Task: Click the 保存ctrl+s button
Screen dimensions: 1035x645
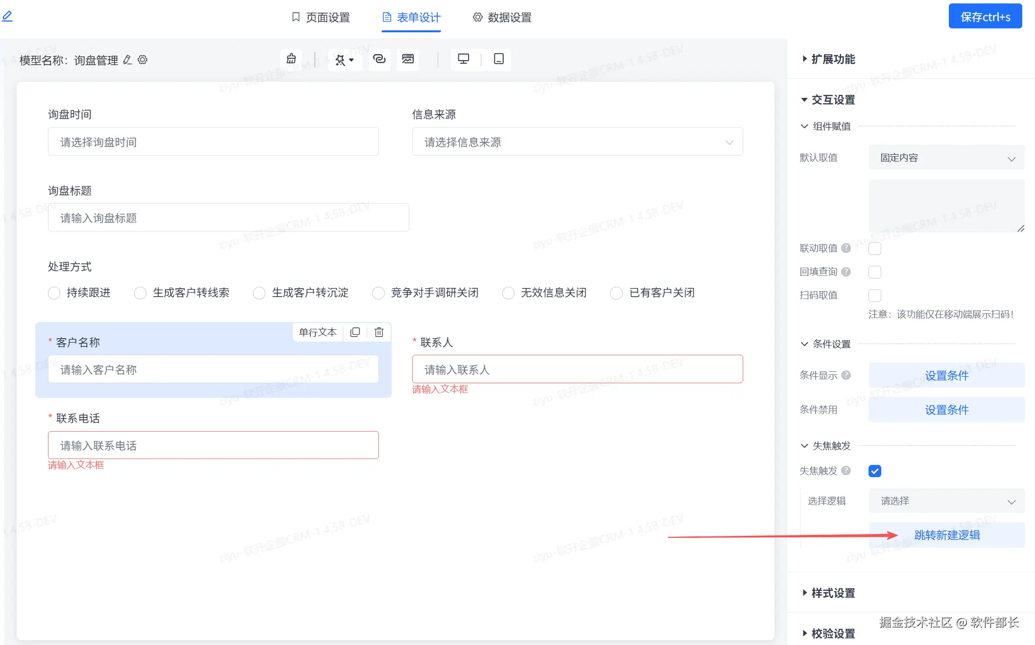Action: tap(985, 17)
